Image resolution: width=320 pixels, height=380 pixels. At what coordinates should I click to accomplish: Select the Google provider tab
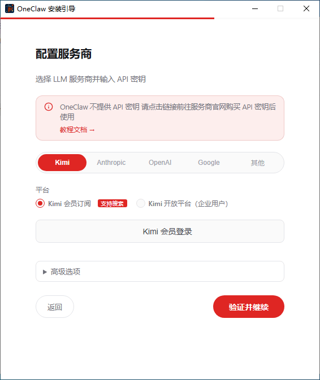[x=209, y=163]
